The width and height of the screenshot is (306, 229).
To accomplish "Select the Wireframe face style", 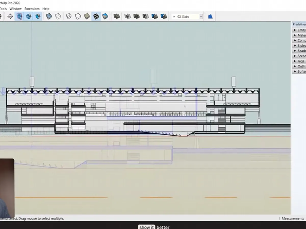I will (x=68, y=16).
